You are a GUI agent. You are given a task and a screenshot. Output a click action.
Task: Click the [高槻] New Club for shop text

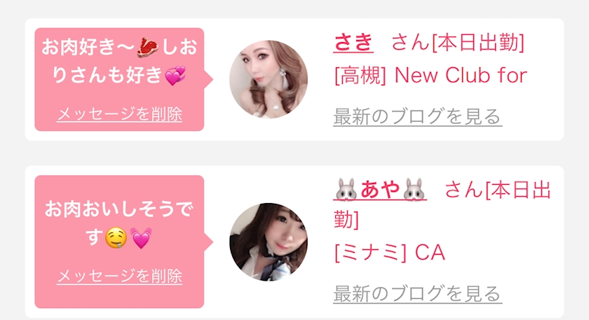pyautogui.click(x=431, y=76)
